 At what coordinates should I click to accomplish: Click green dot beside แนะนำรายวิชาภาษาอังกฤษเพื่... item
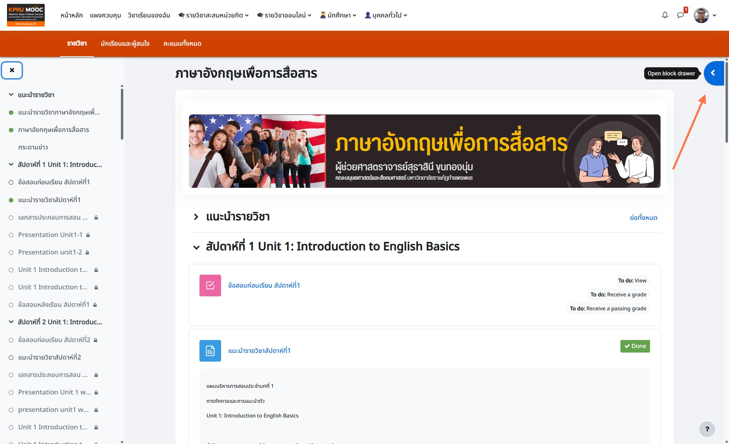[x=11, y=112]
